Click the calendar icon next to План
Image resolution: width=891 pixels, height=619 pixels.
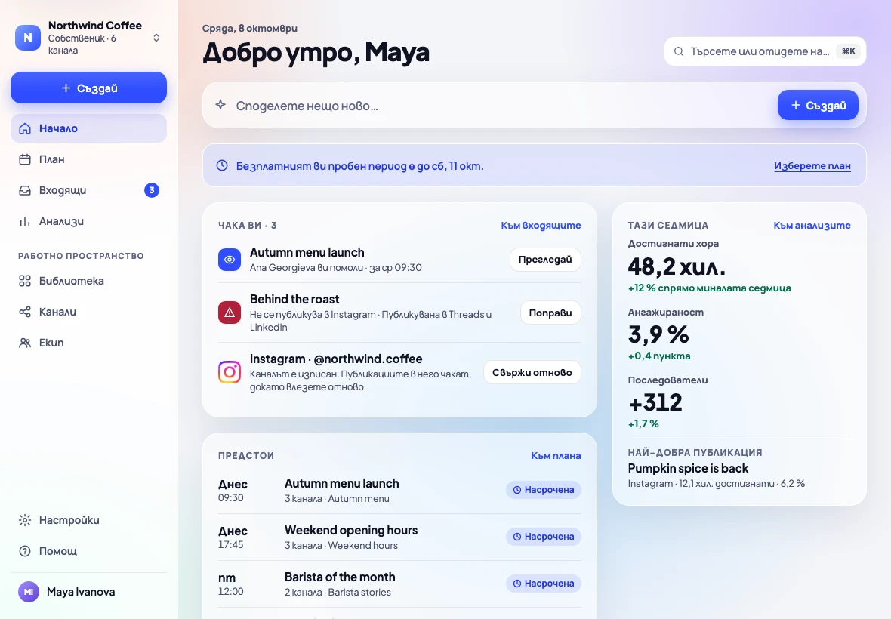[x=25, y=159]
